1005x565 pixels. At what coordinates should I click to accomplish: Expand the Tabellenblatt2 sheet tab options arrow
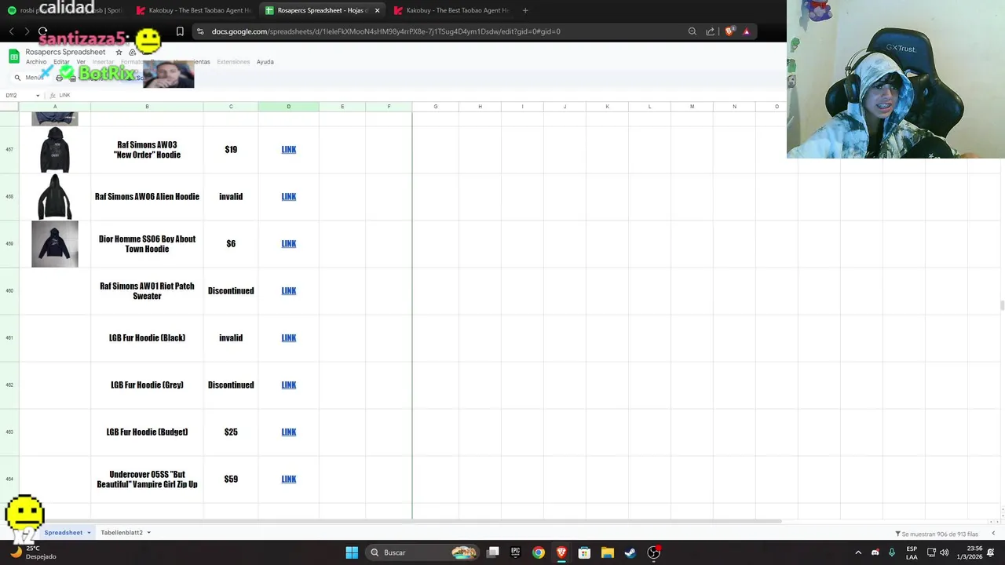[148, 533]
